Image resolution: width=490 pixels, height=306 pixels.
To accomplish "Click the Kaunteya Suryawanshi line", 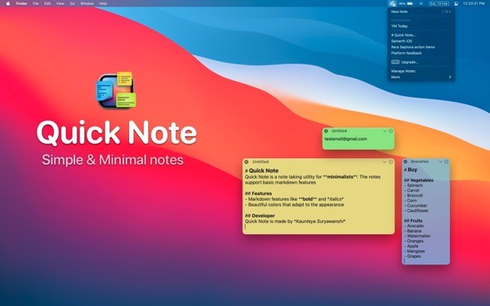I will (x=295, y=221).
